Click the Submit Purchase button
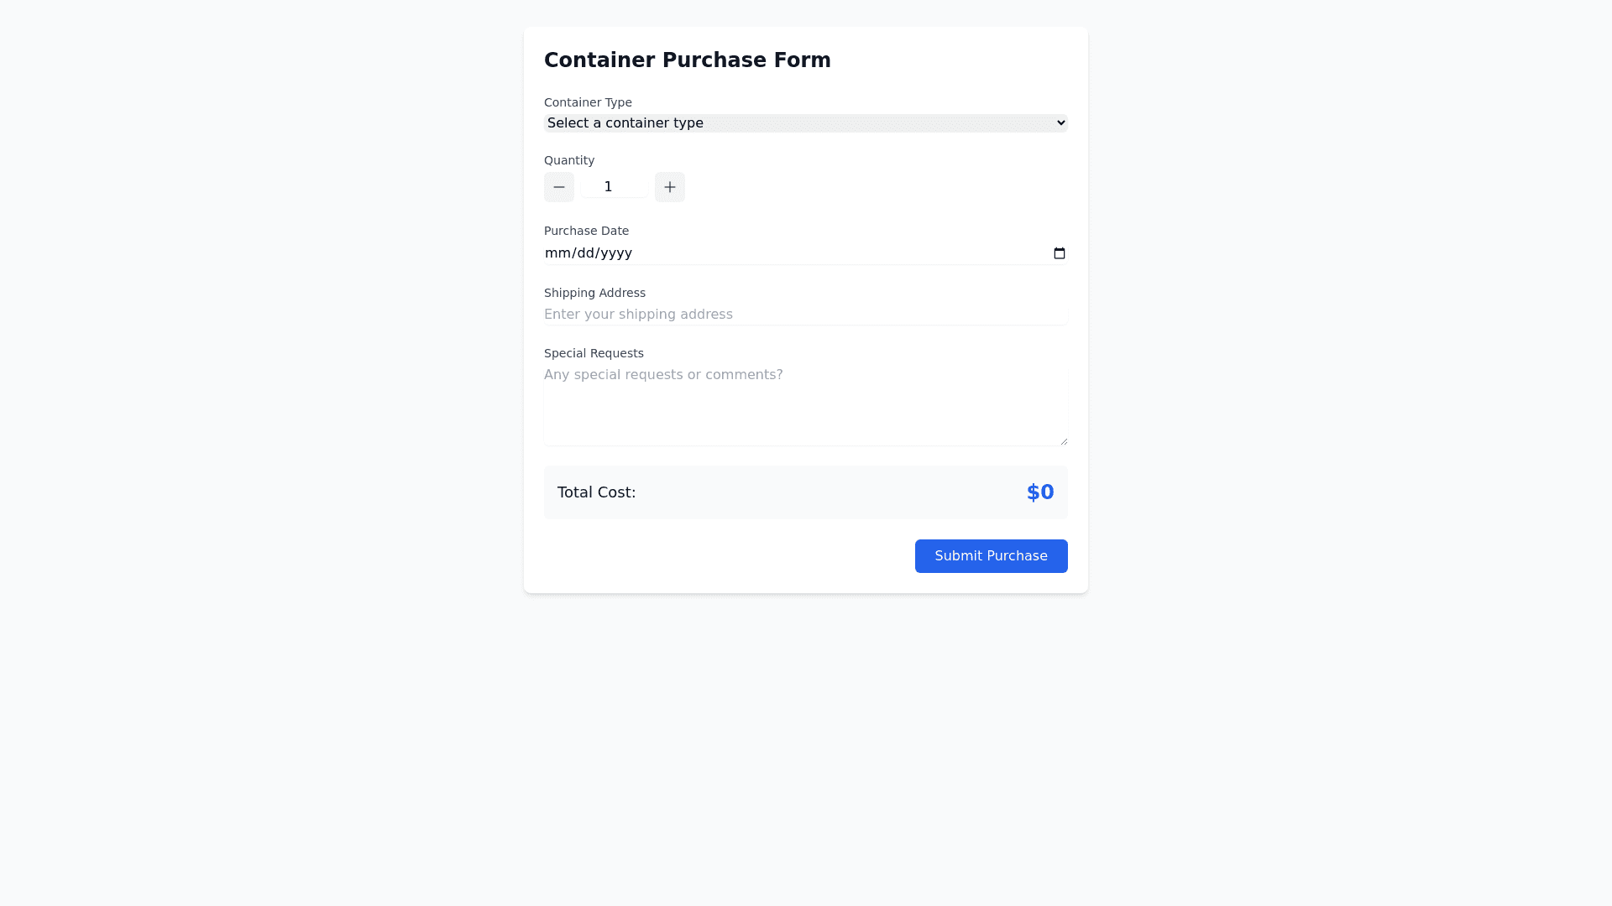The image size is (1612, 906). tap(991, 556)
